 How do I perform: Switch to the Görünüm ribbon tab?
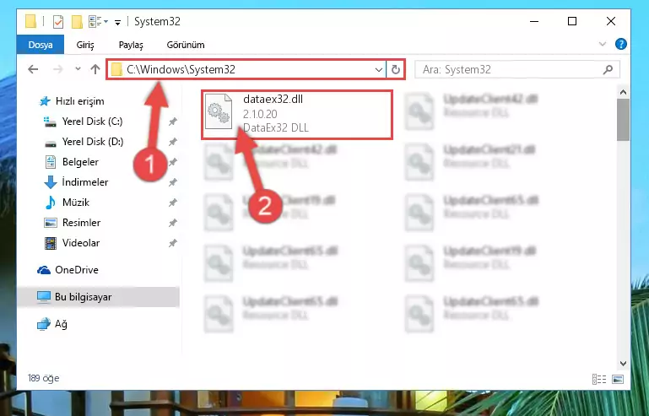(186, 45)
